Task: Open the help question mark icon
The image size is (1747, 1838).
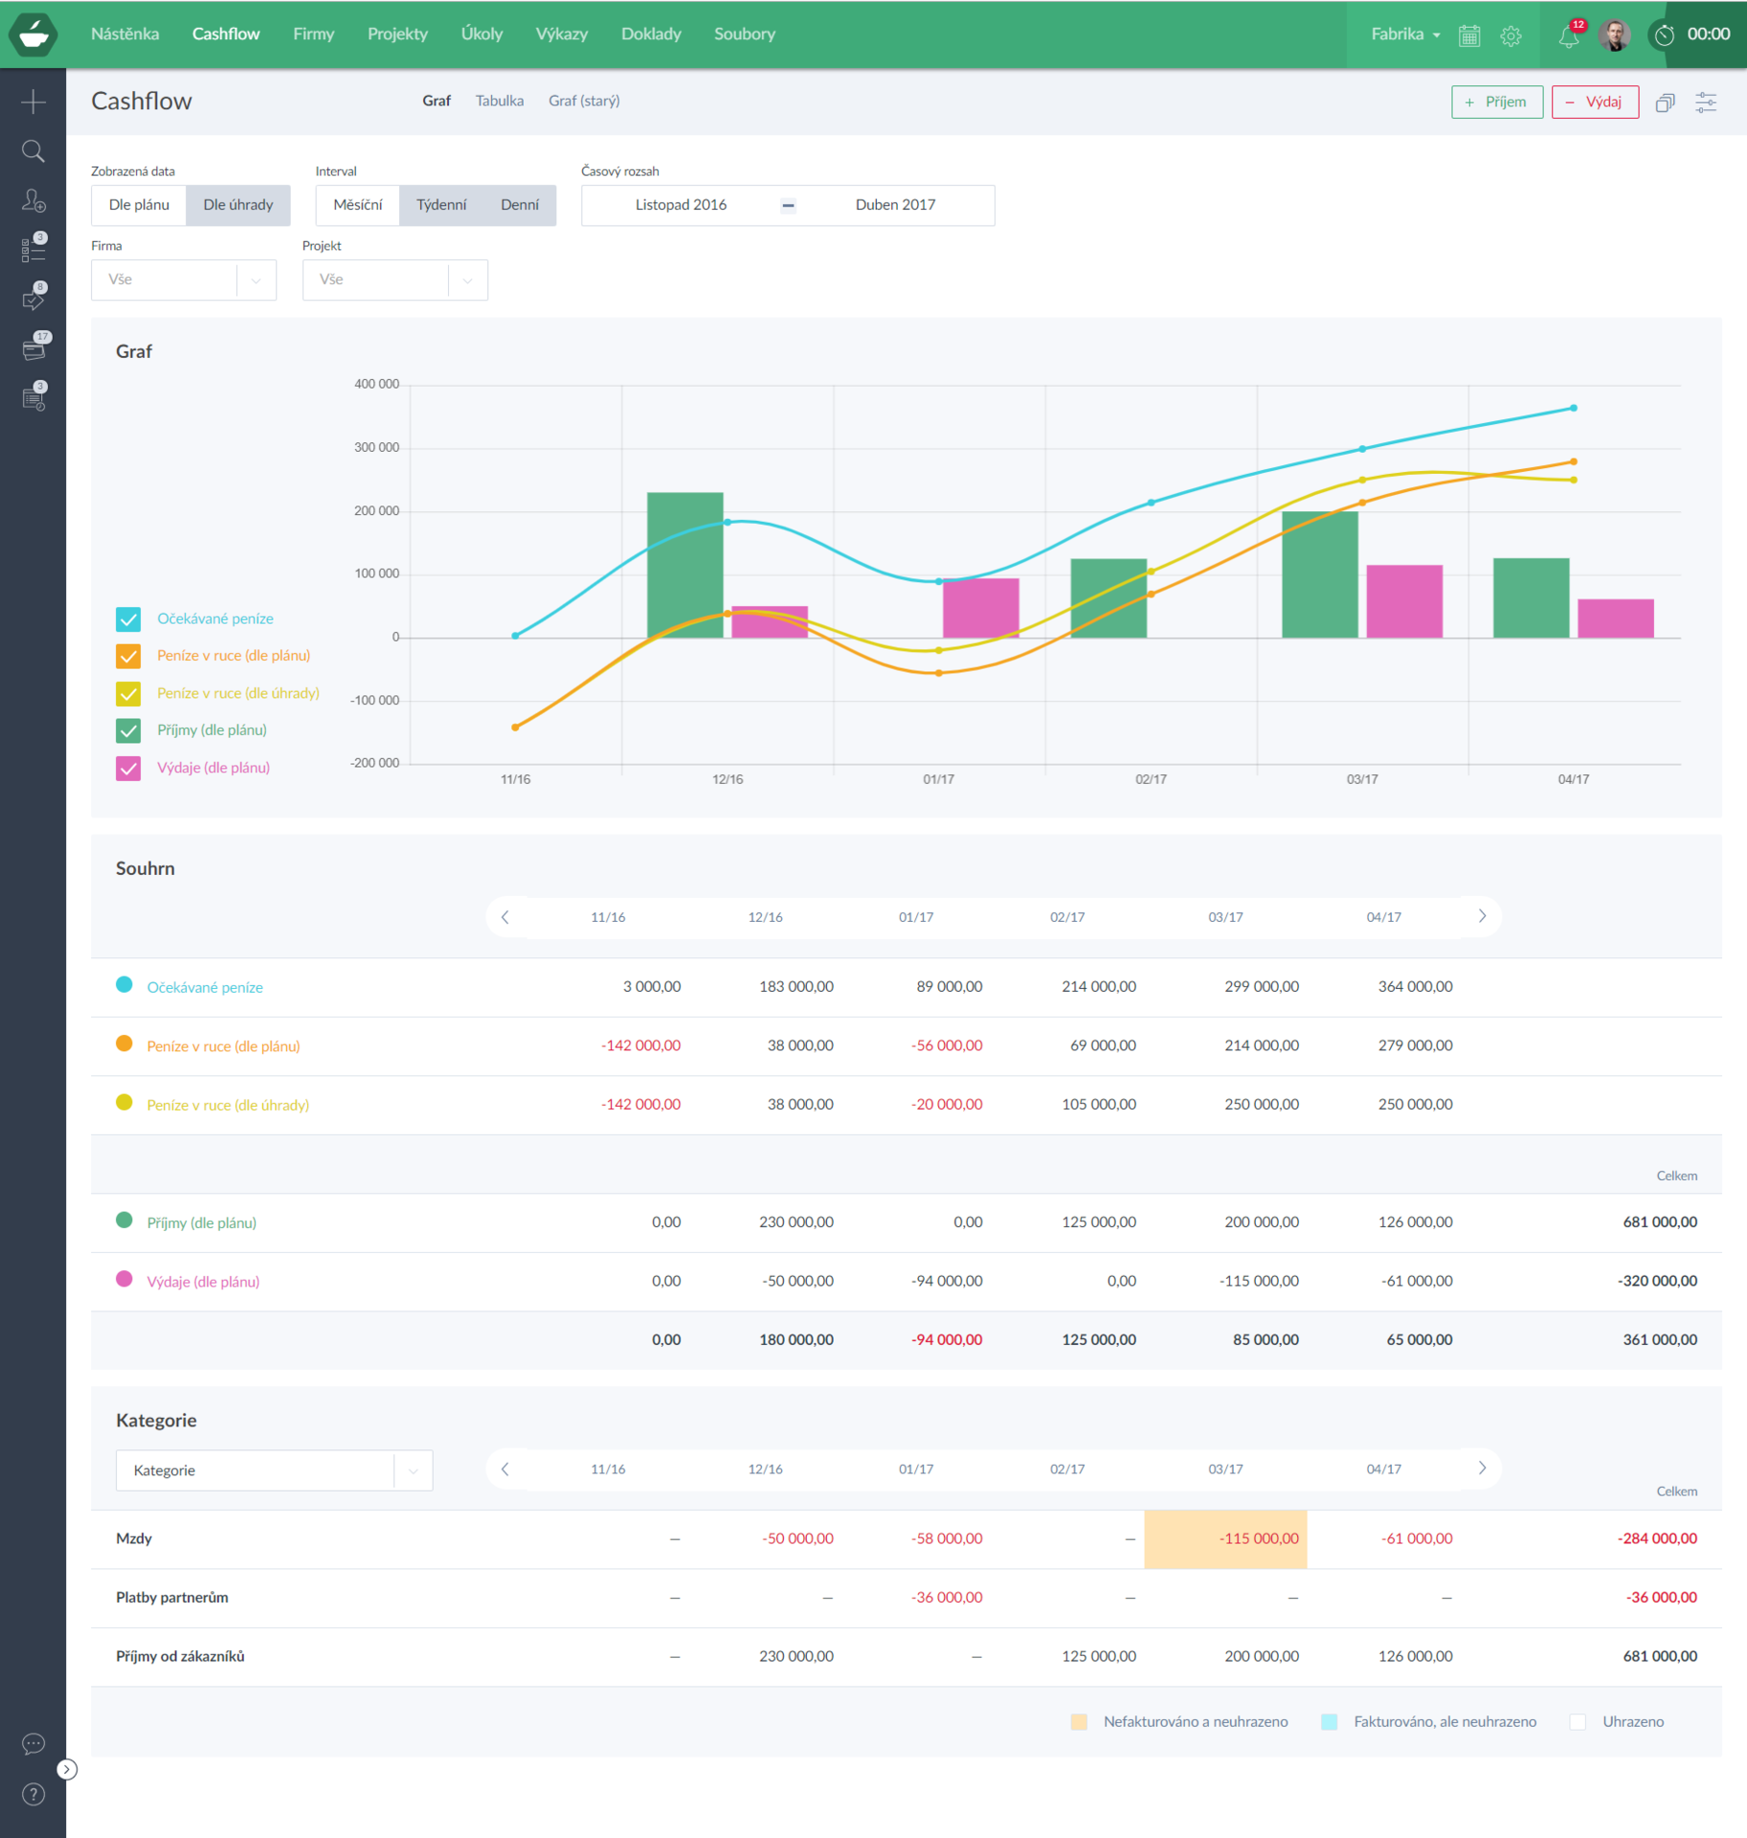Action: point(34,1794)
